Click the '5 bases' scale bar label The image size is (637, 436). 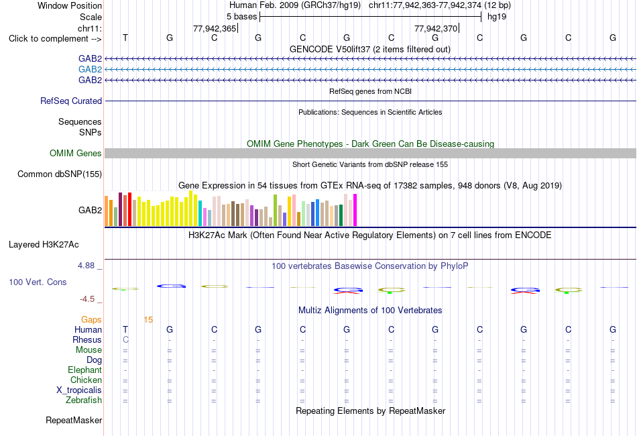tap(241, 17)
